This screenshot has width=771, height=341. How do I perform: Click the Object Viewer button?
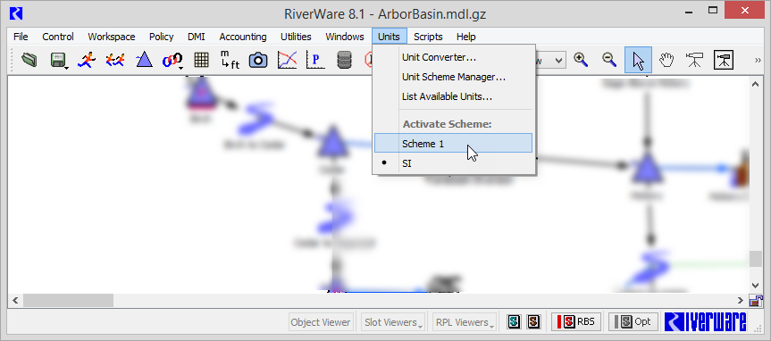point(321,322)
